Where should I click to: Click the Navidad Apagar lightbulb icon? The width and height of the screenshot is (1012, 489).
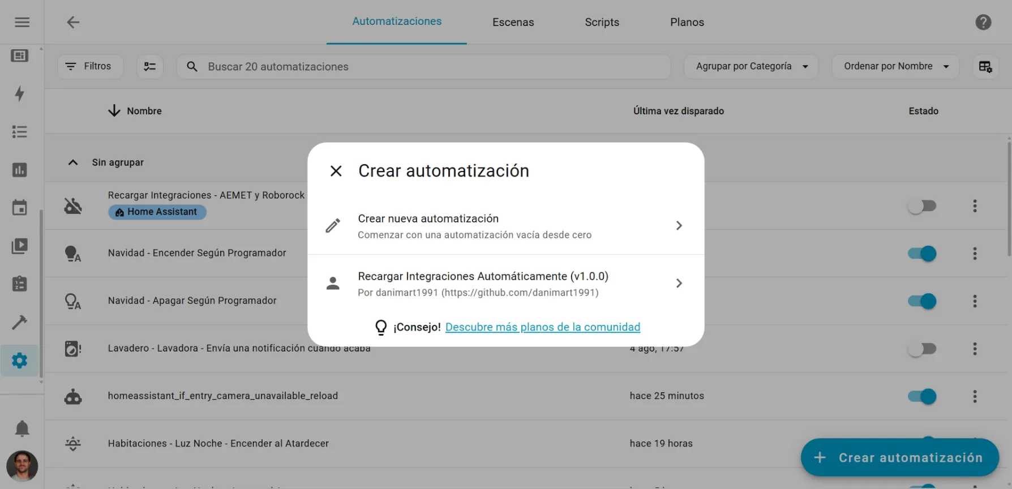pyautogui.click(x=73, y=301)
